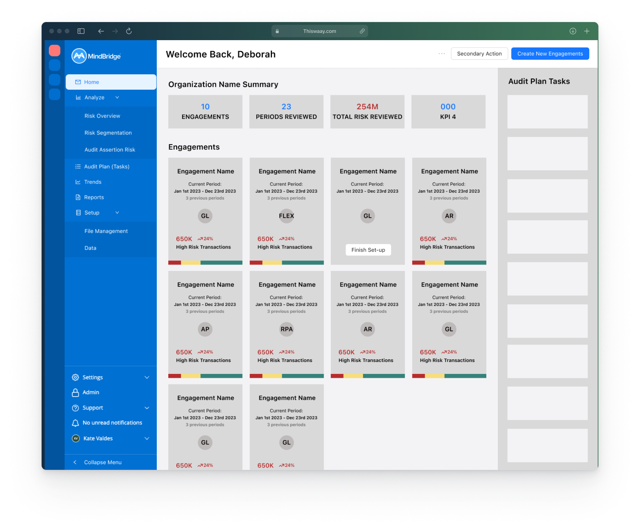The width and height of the screenshot is (640, 531).
Task: Click the Support help icon
Action: coord(75,408)
